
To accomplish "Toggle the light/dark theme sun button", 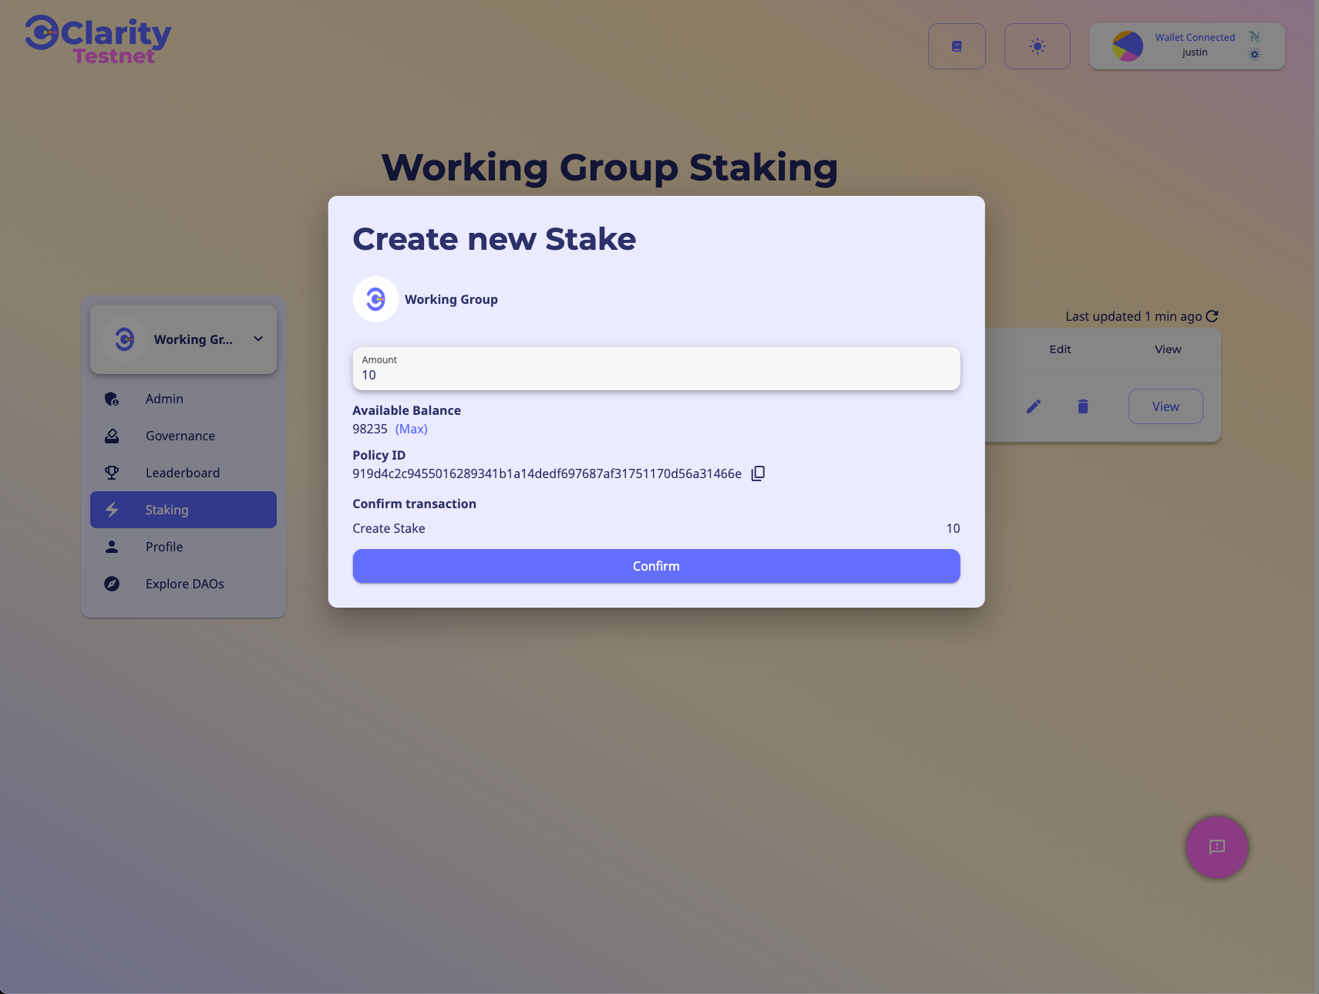I will pyautogui.click(x=1037, y=46).
